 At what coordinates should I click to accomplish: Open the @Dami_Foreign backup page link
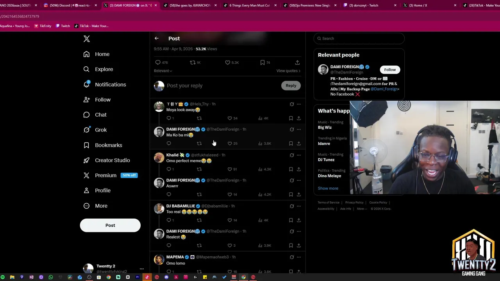point(384,89)
